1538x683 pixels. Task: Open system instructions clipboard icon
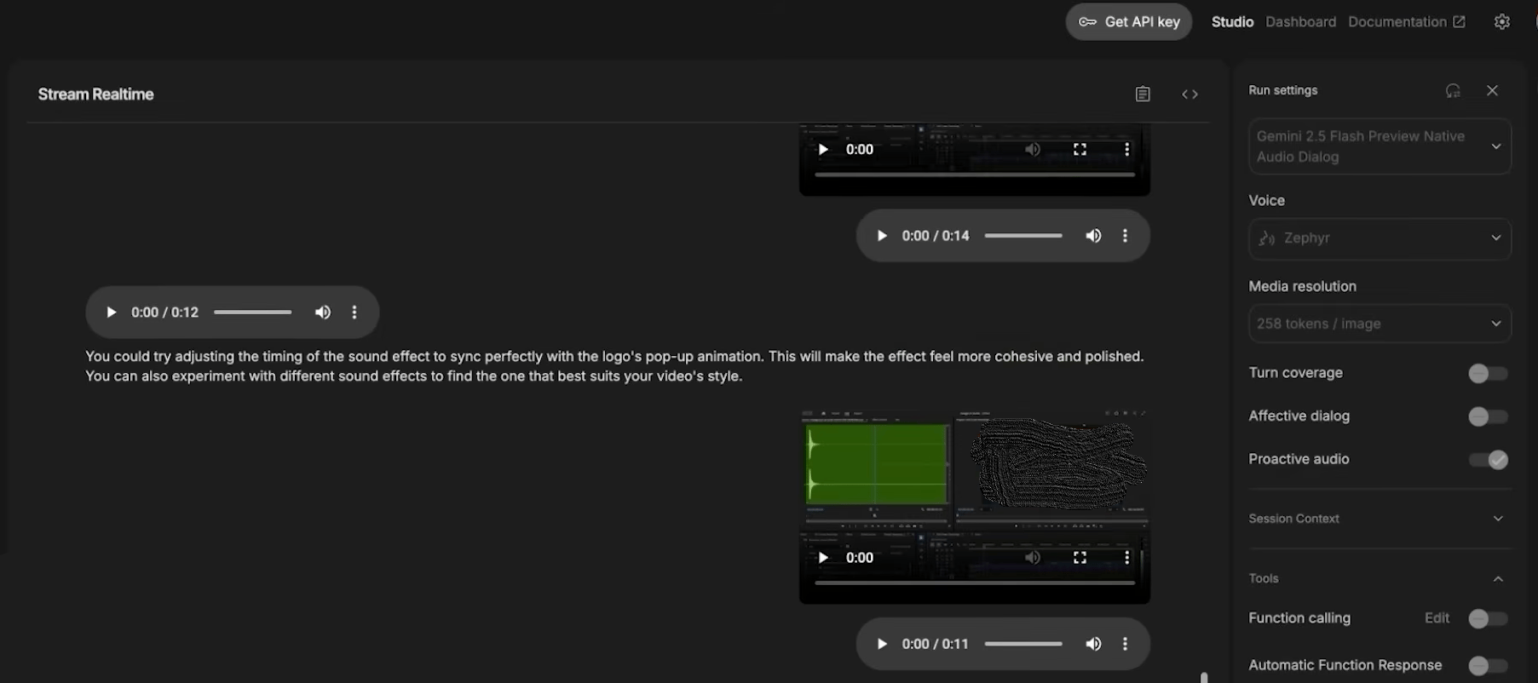(x=1143, y=95)
